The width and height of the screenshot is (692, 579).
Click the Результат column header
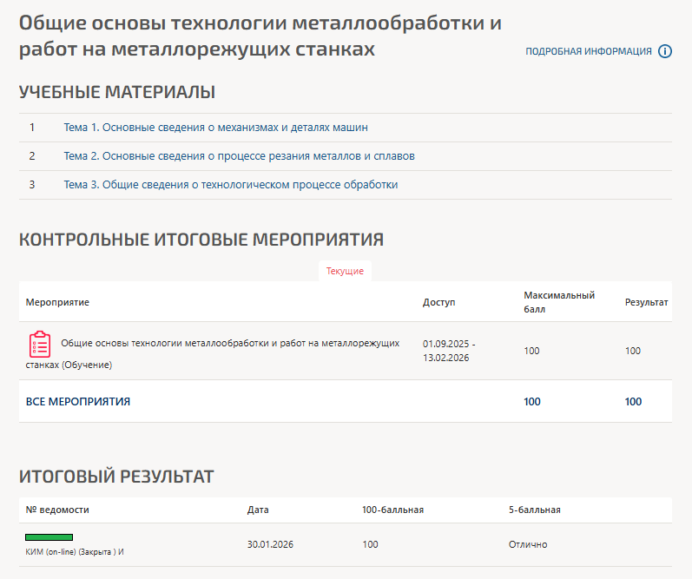pyautogui.click(x=646, y=302)
